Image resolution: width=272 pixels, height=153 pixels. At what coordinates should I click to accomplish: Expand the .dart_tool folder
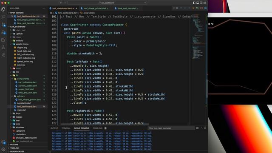(x=21, y=30)
